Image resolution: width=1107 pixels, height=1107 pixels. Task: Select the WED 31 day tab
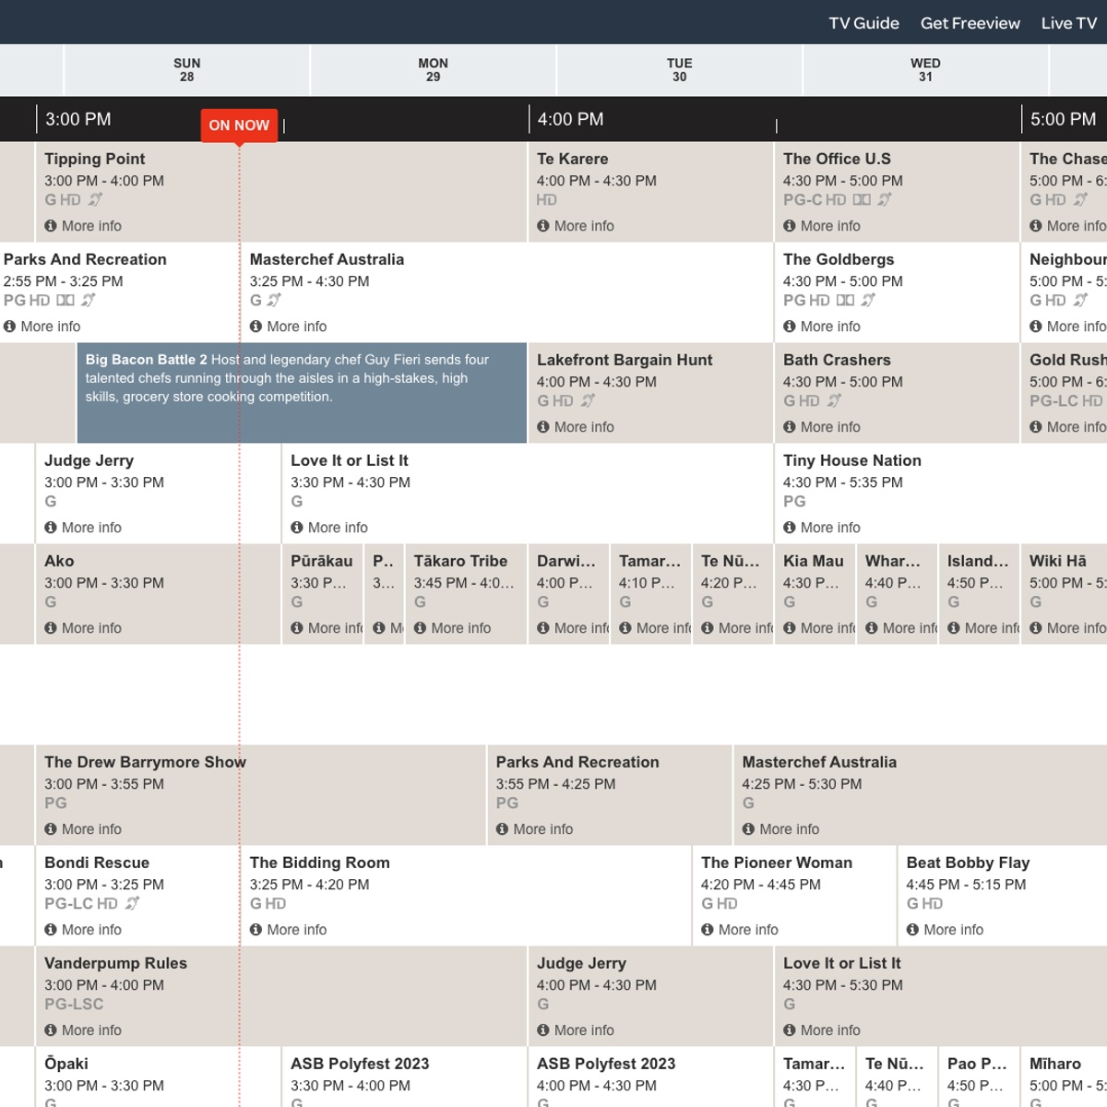click(x=925, y=70)
